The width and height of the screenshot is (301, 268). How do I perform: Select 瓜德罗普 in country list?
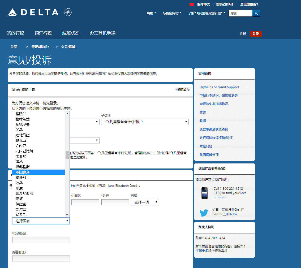click(38, 124)
